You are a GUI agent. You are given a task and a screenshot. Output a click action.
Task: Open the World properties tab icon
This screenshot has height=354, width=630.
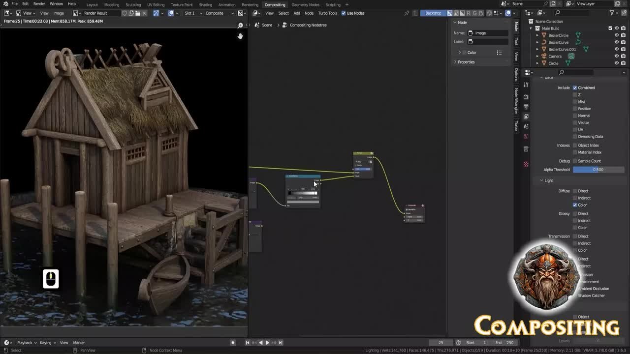(x=526, y=136)
